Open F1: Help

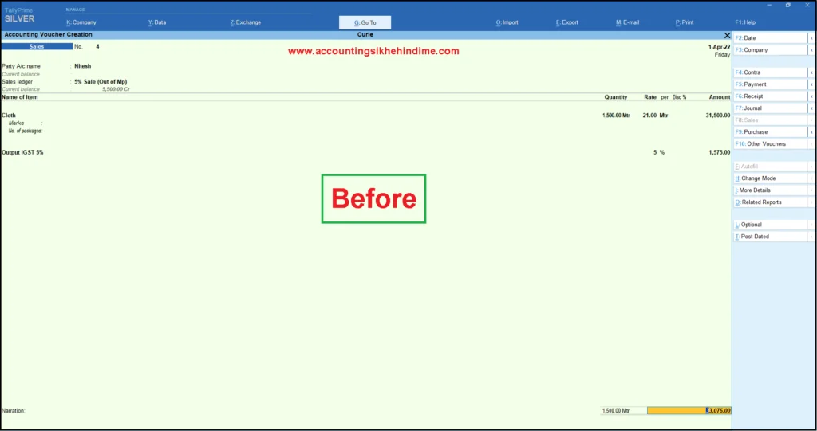(745, 22)
